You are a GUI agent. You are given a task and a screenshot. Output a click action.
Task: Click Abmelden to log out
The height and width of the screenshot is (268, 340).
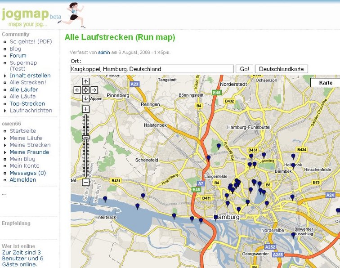click(23, 180)
